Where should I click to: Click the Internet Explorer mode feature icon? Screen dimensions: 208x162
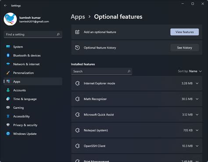coord(77,83)
